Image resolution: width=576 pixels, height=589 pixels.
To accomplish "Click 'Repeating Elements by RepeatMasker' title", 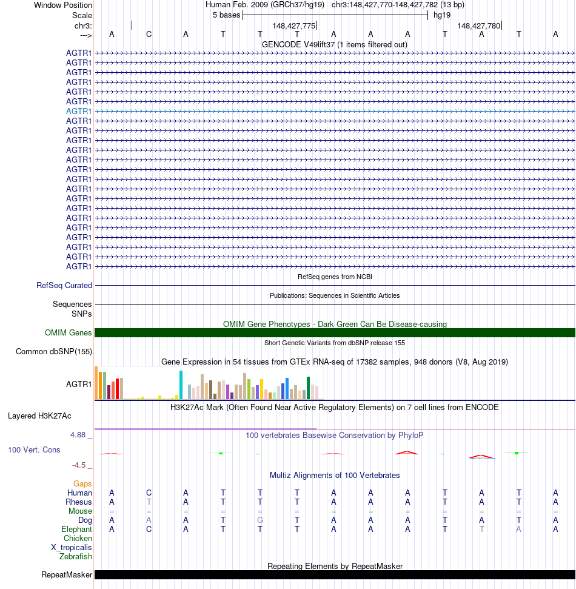I will [x=335, y=566].
